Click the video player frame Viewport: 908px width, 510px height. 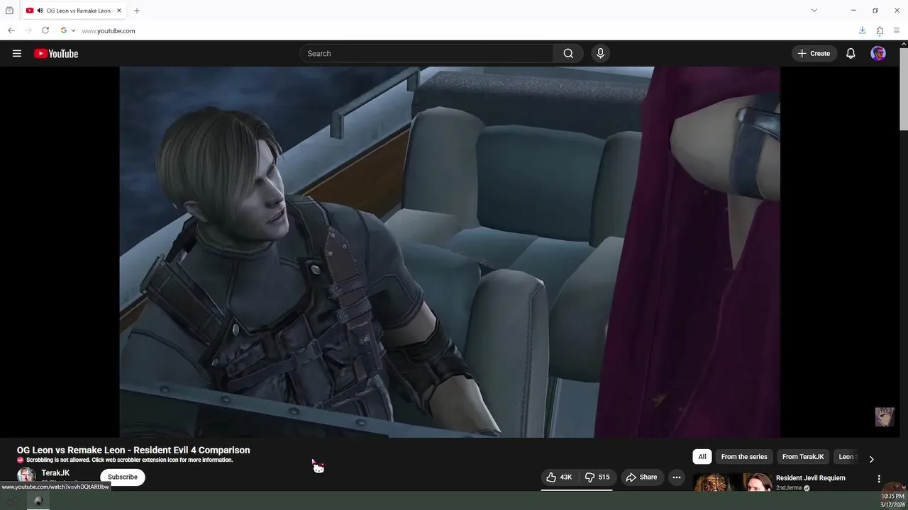click(450, 252)
